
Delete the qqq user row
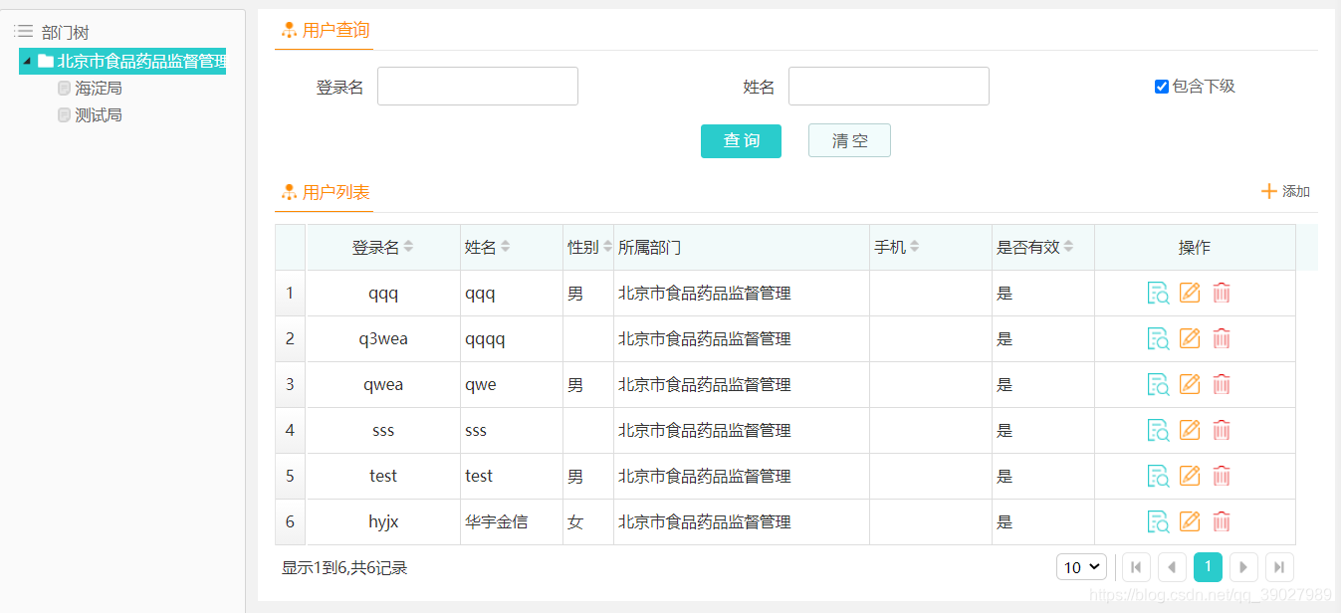click(x=1222, y=293)
